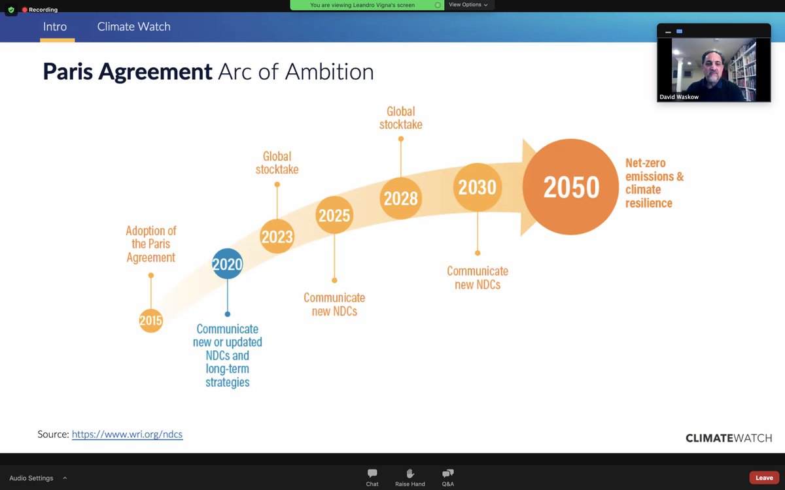Click 'Net-zero emissions & climate resilience' text

(x=655, y=183)
